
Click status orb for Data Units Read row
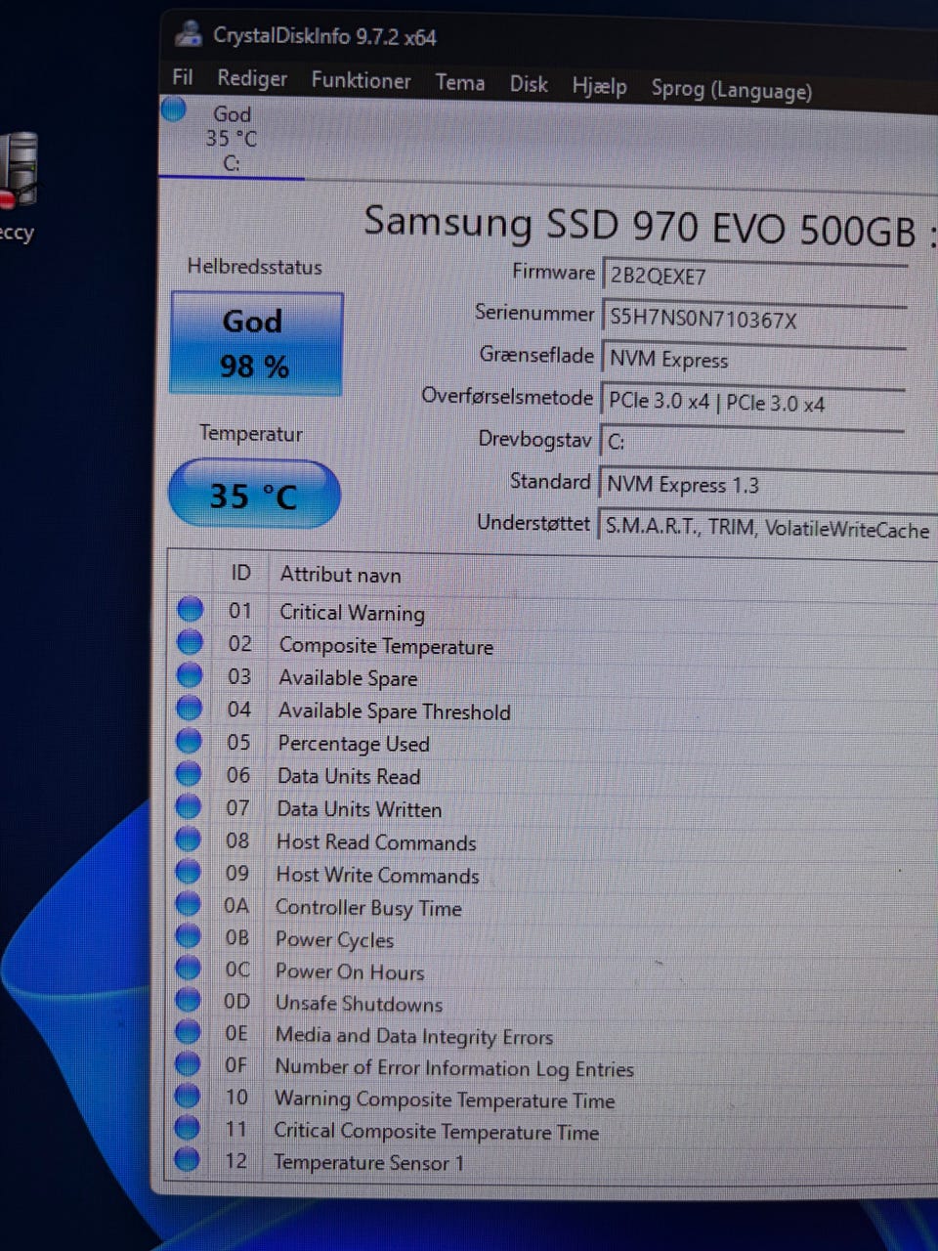(x=188, y=774)
